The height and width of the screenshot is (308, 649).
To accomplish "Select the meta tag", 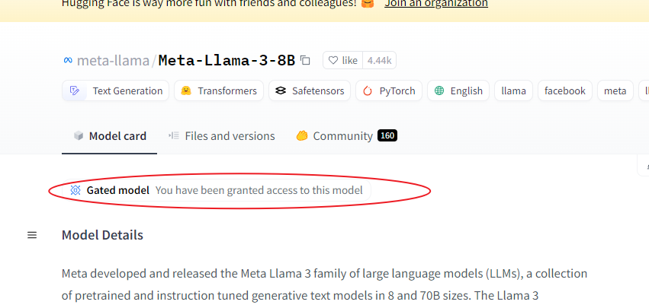I will (615, 90).
